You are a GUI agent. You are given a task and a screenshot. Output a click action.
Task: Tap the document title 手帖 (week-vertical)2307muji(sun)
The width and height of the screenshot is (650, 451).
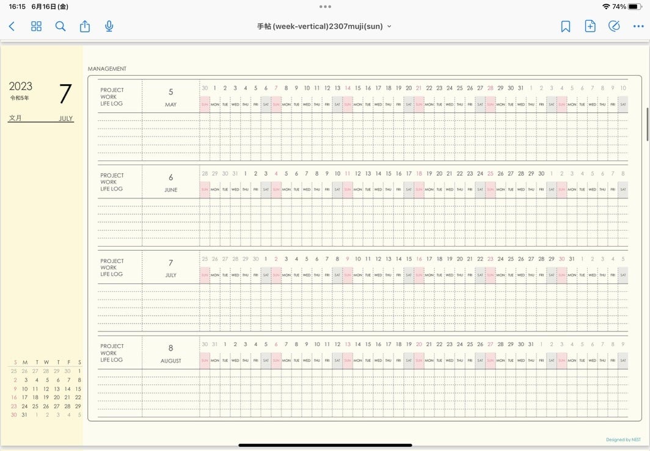click(x=320, y=26)
